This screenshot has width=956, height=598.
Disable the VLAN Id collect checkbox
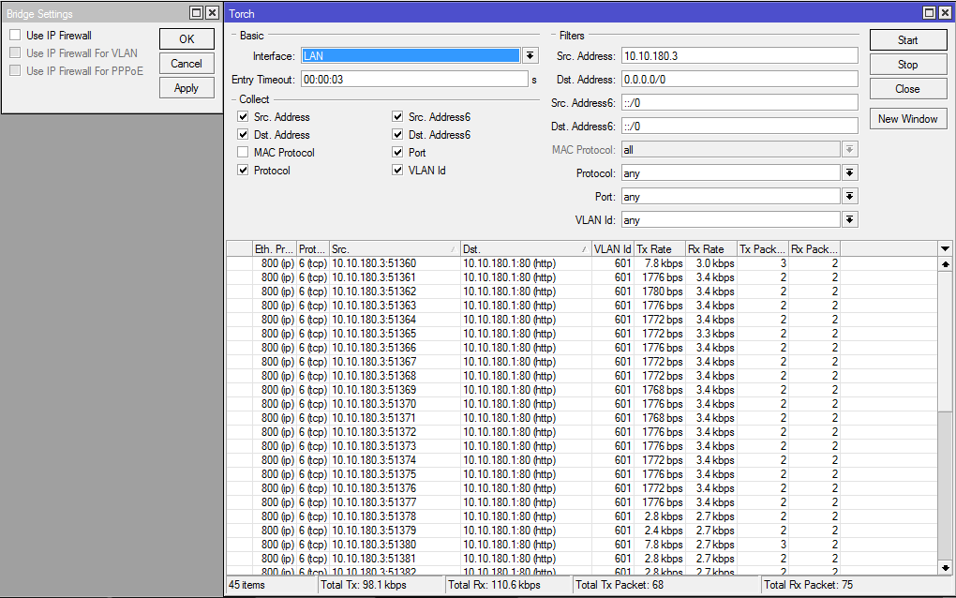point(397,171)
